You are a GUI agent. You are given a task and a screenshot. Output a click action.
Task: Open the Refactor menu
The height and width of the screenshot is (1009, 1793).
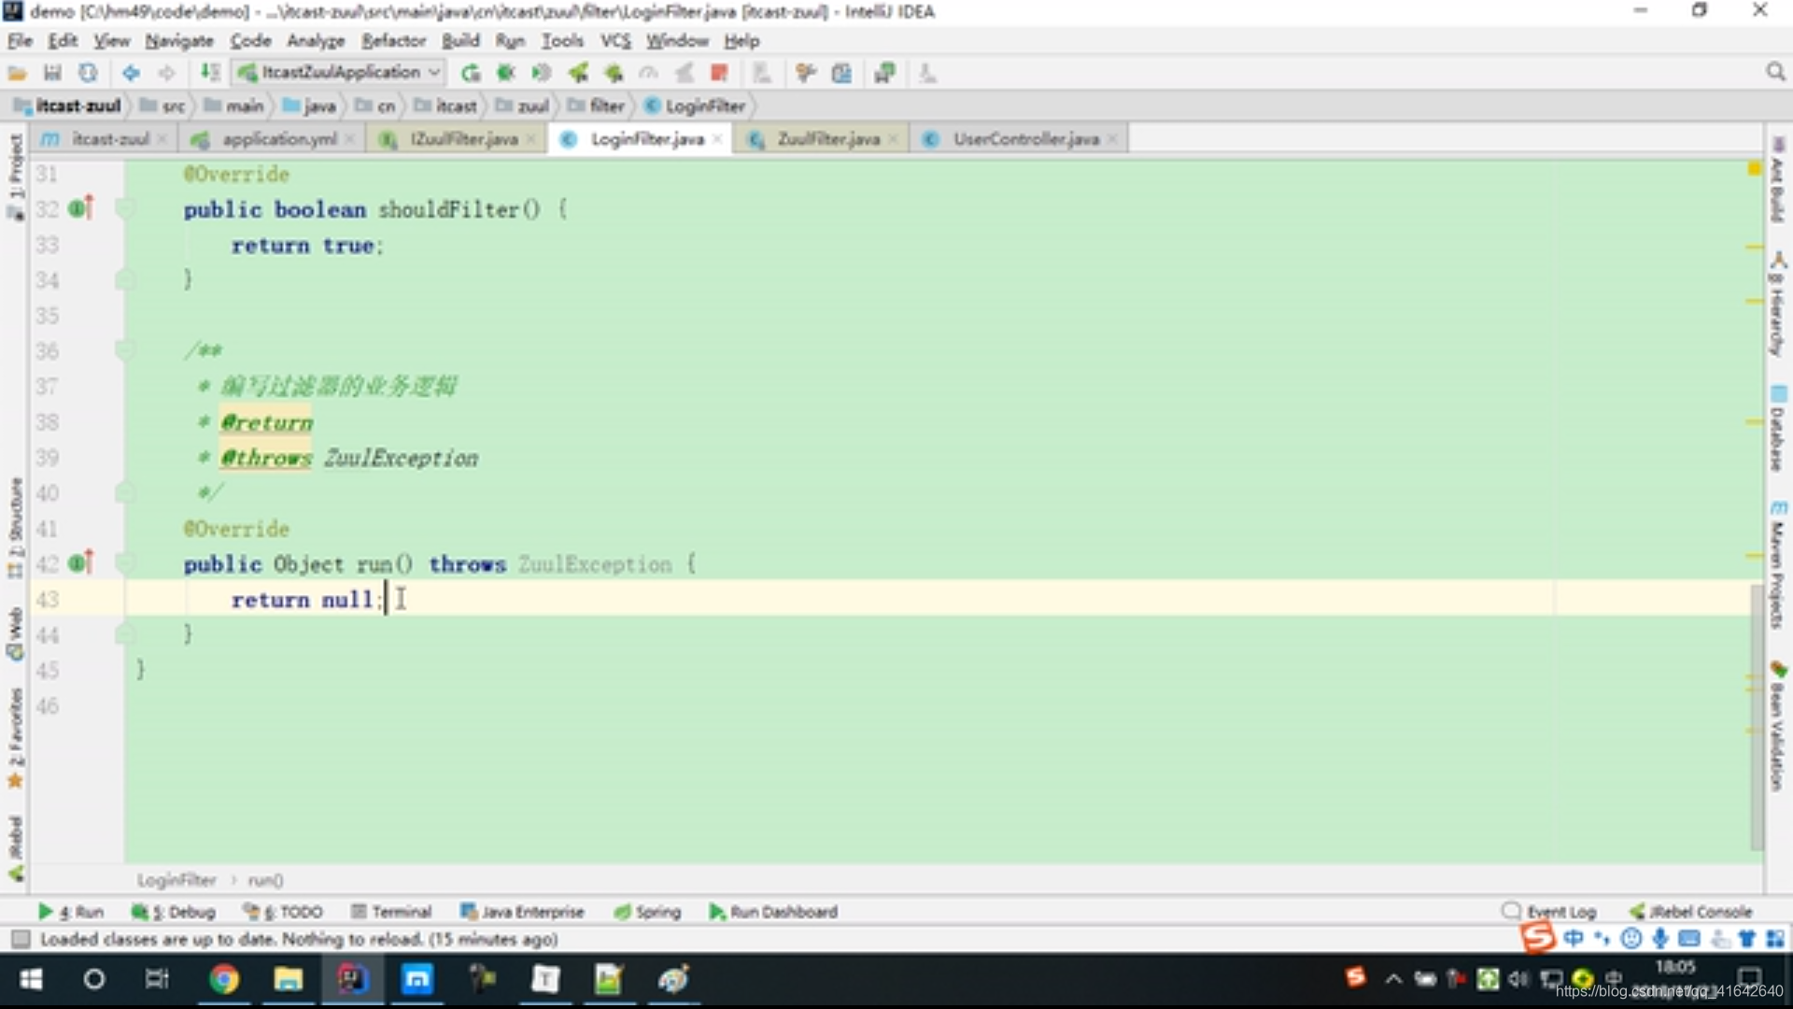pyautogui.click(x=393, y=40)
